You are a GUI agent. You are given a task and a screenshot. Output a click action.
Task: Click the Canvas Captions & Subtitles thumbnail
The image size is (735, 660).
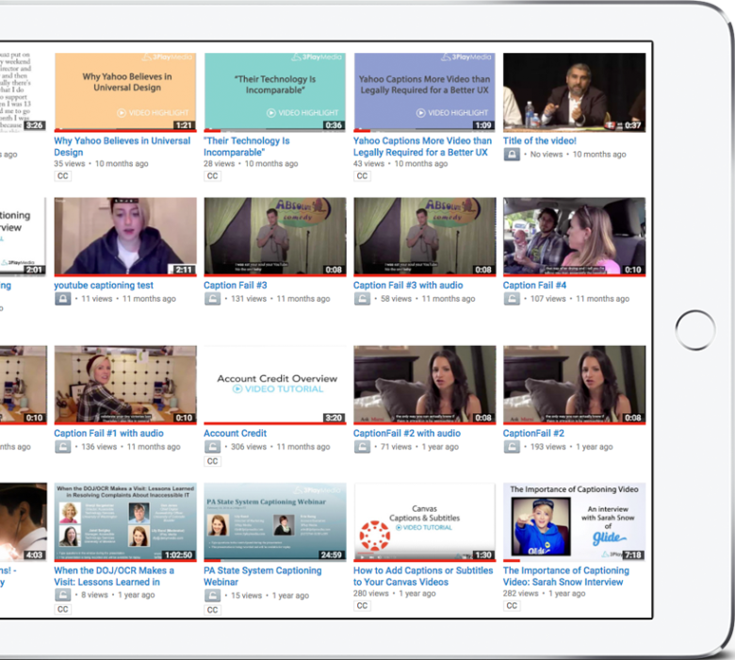[424, 522]
